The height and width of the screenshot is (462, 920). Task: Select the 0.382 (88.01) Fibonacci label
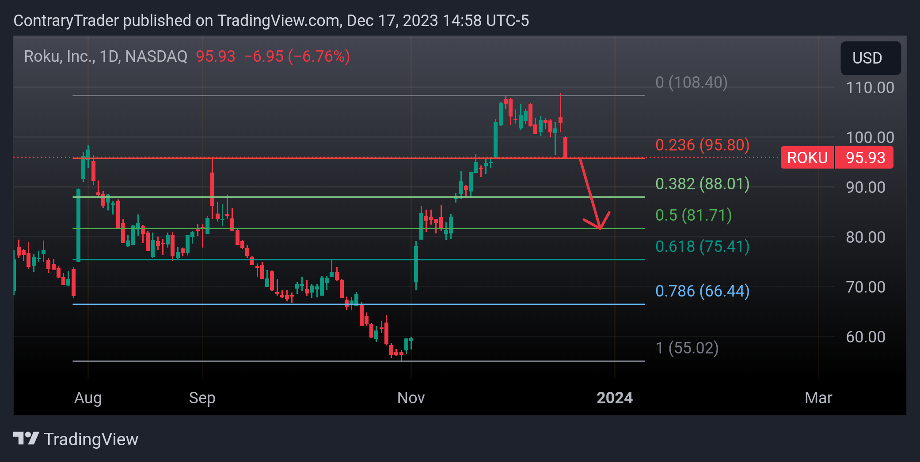click(x=702, y=184)
